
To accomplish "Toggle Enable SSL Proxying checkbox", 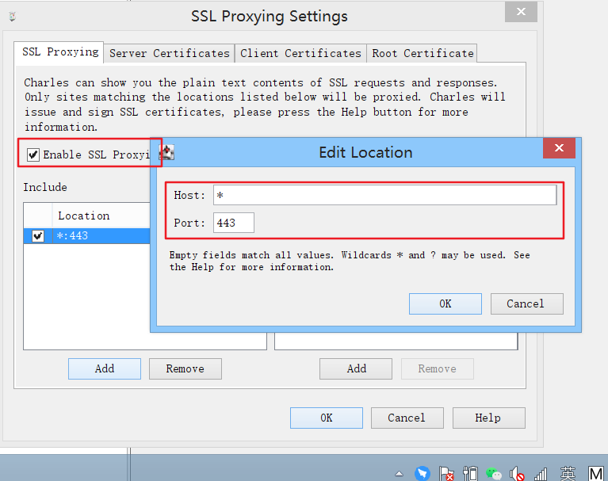I will click(x=33, y=155).
